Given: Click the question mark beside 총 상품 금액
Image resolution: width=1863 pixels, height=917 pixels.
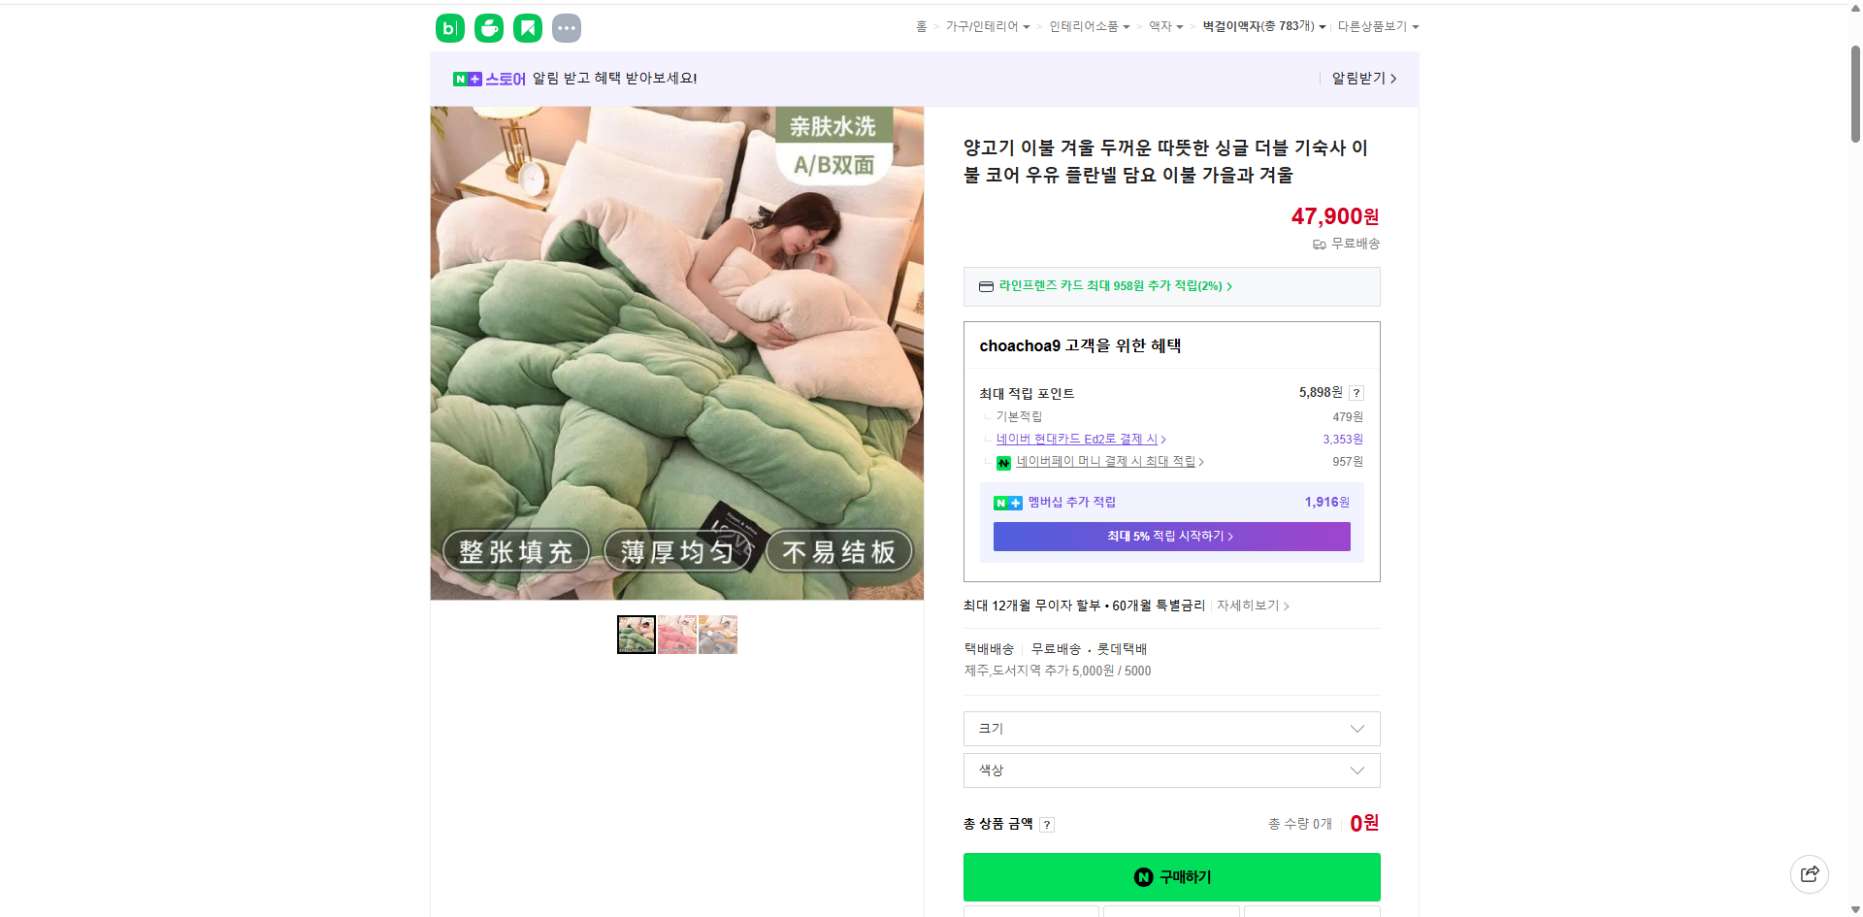Looking at the screenshot, I should click(1047, 824).
